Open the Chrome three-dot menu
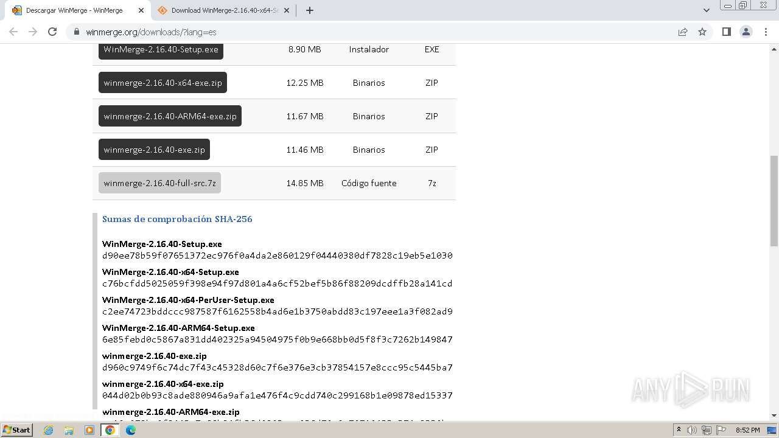The height and width of the screenshot is (438, 779). 766,32
